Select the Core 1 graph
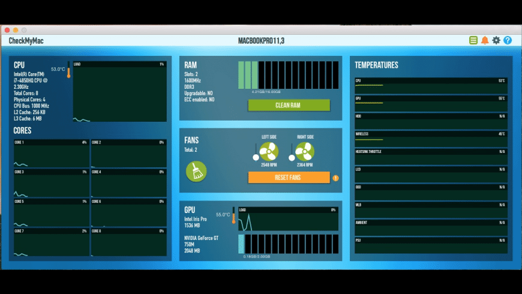 (x=51, y=153)
